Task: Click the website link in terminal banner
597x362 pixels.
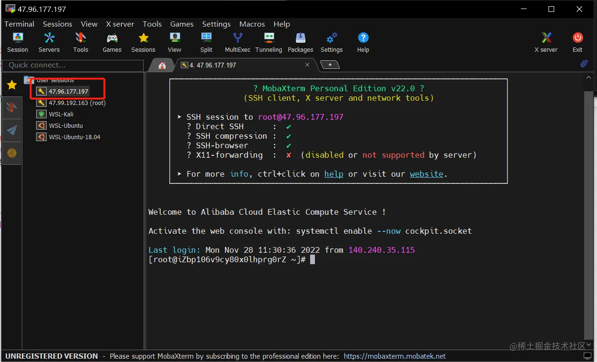Action: pyautogui.click(x=427, y=174)
